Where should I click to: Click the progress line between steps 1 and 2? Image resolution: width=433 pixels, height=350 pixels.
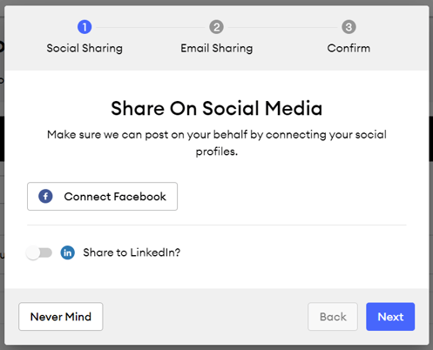coord(151,27)
